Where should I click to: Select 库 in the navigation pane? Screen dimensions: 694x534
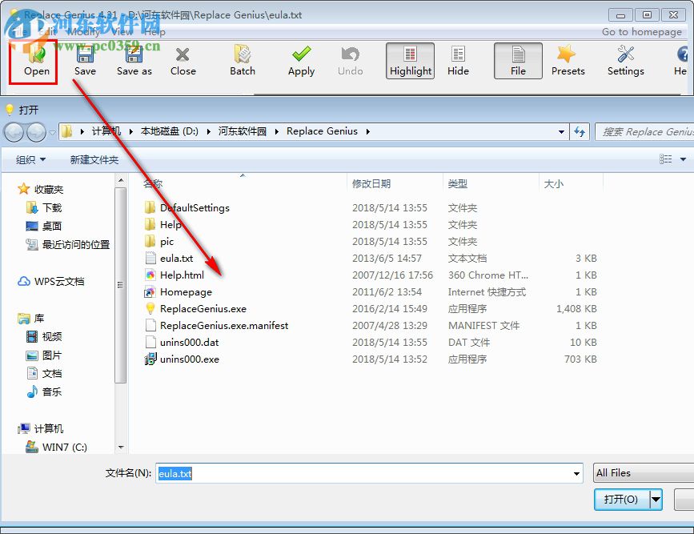[x=39, y=319]
